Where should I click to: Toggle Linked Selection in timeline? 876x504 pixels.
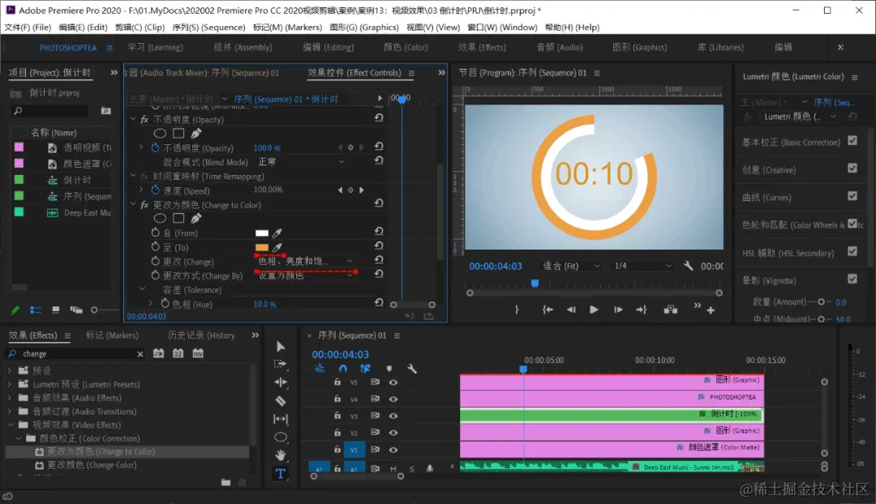pyautogui.click(x=365, y=369)
